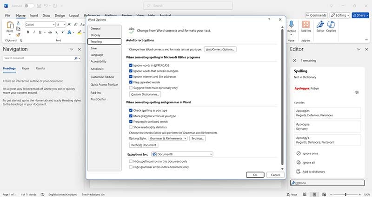Viewport: 372px width, 197px height.
Task: Click the Dictate microphone icon
Action: click(292, 25)
